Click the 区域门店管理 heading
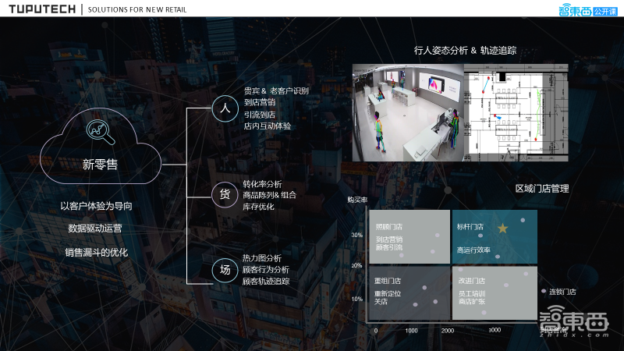 point(542,189)
